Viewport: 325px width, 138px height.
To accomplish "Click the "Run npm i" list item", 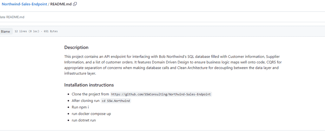I will [80, 107].
